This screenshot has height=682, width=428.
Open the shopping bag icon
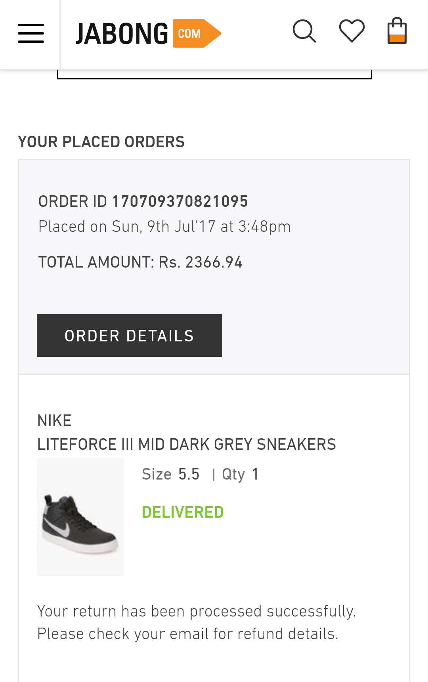point(397,31)
